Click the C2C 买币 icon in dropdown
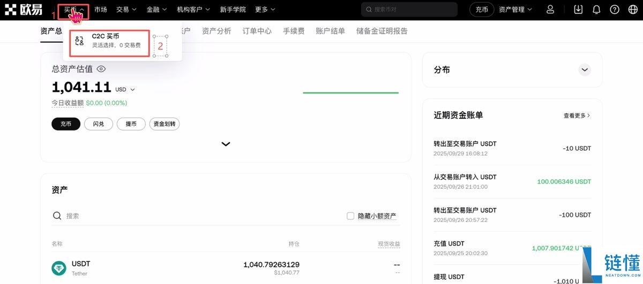 pos(80,41)
